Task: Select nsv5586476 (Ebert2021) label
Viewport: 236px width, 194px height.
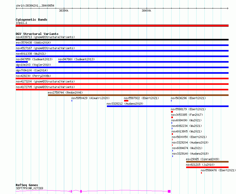Action: click(x=218, y=170)
